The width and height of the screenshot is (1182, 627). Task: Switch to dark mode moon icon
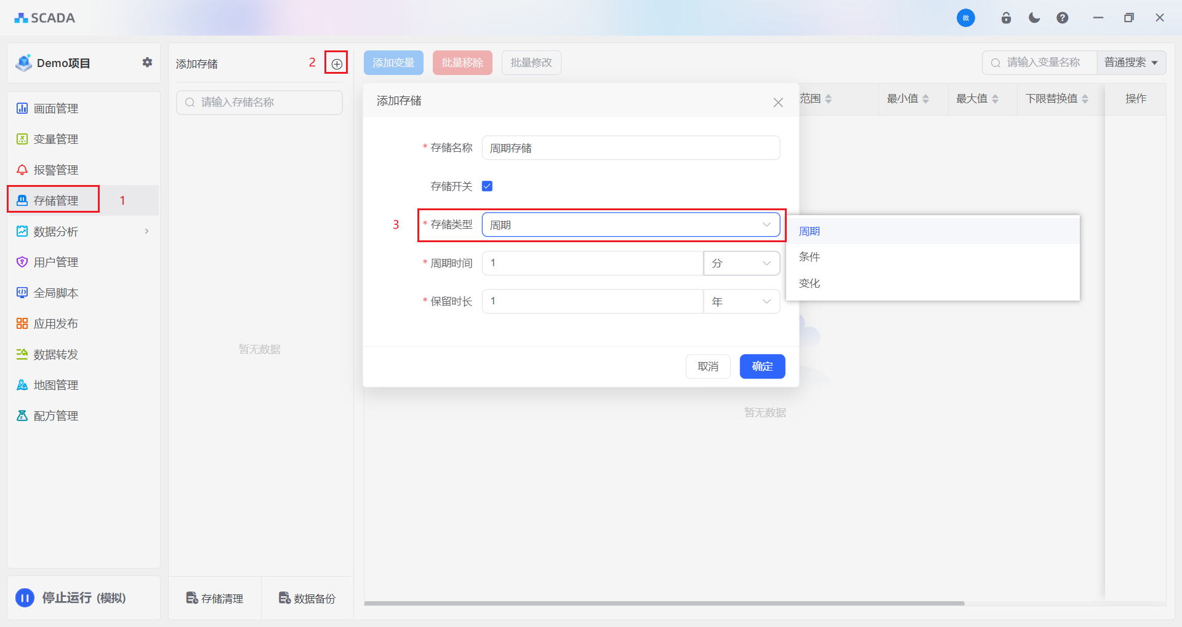[x=1034, y=18]
